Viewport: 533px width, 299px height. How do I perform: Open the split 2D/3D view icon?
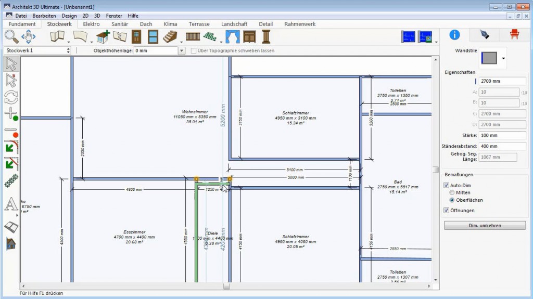pyautogui.click(x=425, y=37)
